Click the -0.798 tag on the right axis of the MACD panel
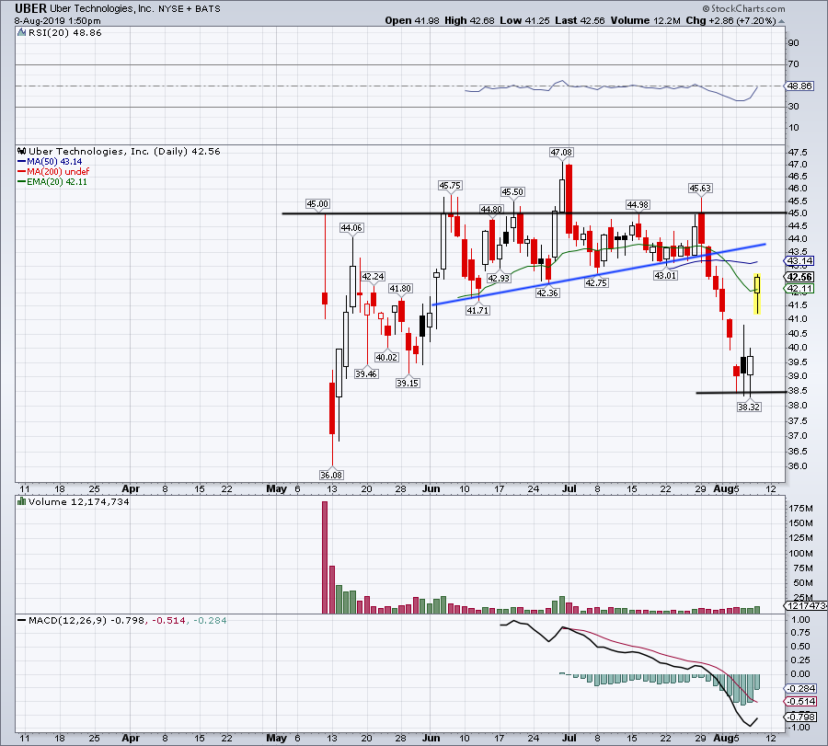The width and height of the screenshot is (828, 746). click(800, 717)
